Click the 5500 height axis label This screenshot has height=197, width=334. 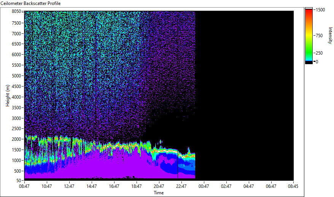point(16,65)
